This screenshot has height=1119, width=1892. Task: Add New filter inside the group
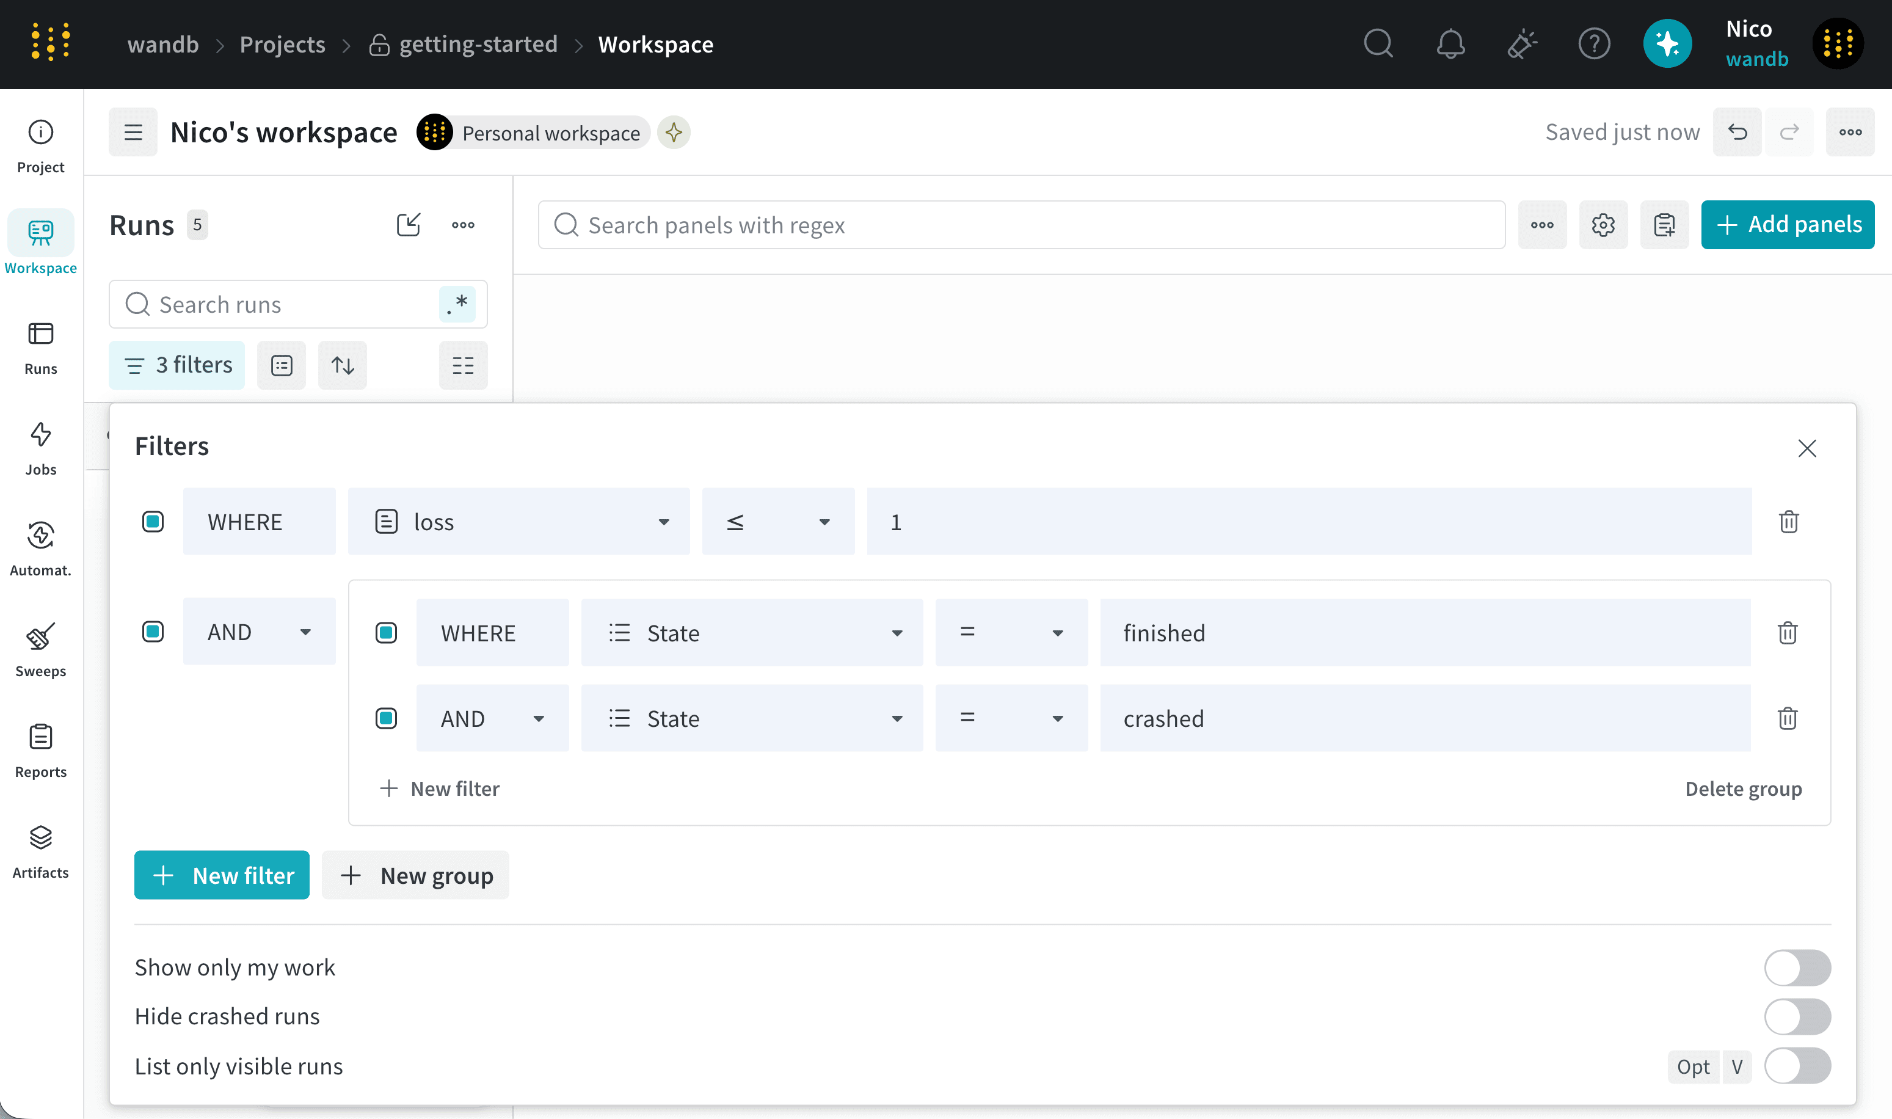(440, 789)
